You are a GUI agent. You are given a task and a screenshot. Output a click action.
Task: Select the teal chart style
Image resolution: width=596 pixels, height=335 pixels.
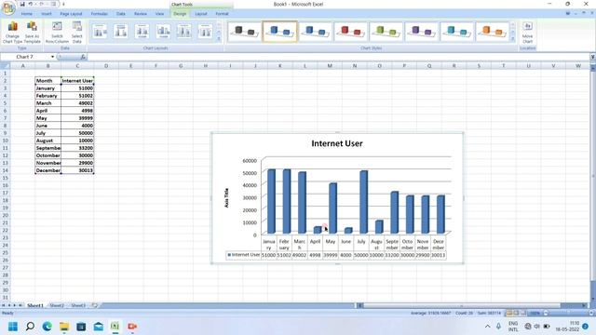(x=456, y=32)
